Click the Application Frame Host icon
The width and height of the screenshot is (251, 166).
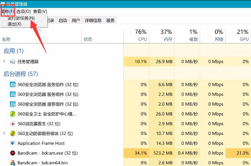pos(13,143)
